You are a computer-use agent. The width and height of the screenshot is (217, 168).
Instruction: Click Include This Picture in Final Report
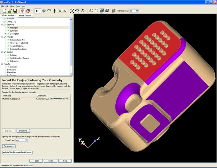[17, 152]
